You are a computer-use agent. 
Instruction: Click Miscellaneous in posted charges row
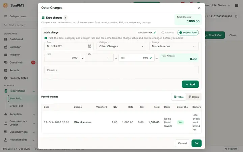pyautogui.click(x=83, y=122)
